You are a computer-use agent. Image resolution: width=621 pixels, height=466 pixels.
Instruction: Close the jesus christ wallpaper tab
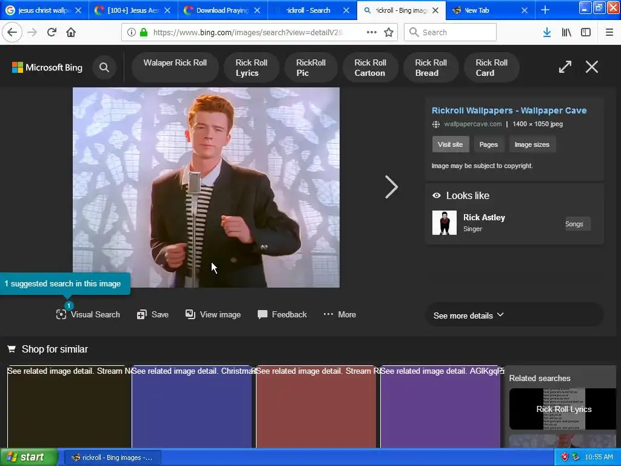(x=78, y=10)
